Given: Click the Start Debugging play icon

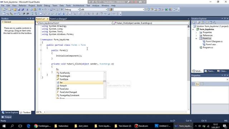Looking at the screenshot, I should pyautogui.click(x=62, y=10).
